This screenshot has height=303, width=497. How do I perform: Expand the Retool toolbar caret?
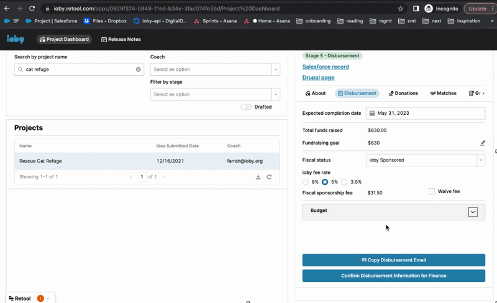tap(48, 298)
